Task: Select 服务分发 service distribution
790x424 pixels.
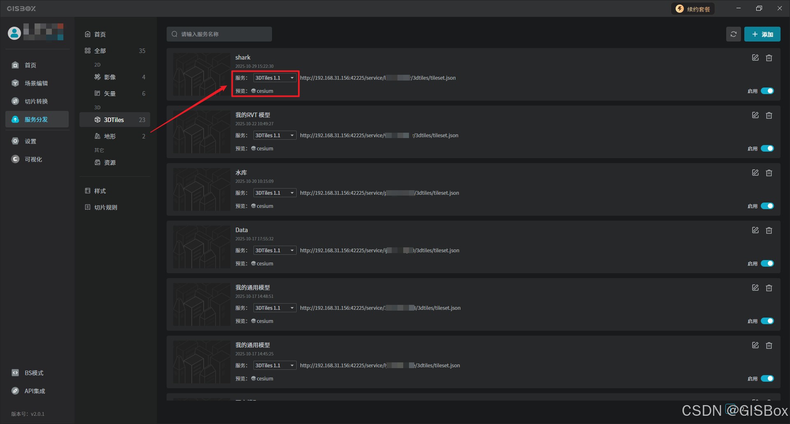Action: point(37,119)
